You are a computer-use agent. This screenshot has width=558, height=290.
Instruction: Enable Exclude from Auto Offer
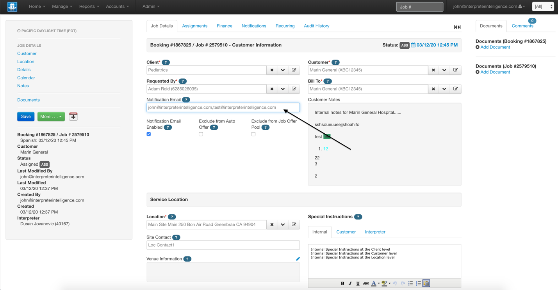[x=201, y=134]
